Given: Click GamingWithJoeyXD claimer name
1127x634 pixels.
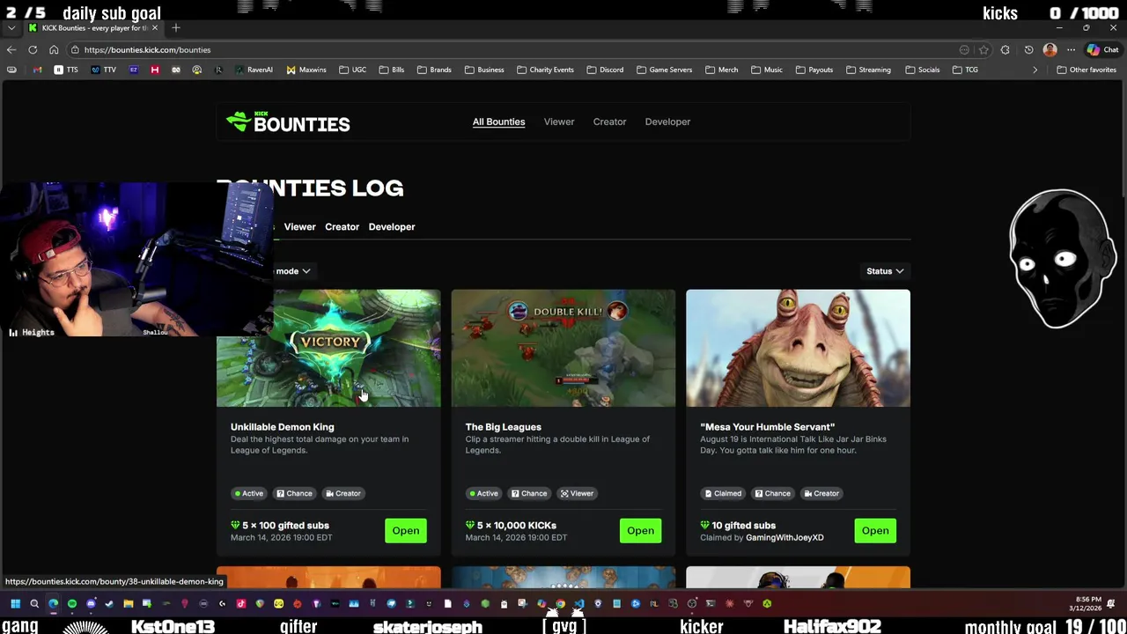Looking at the screenshot, I should tap(784, 537).
